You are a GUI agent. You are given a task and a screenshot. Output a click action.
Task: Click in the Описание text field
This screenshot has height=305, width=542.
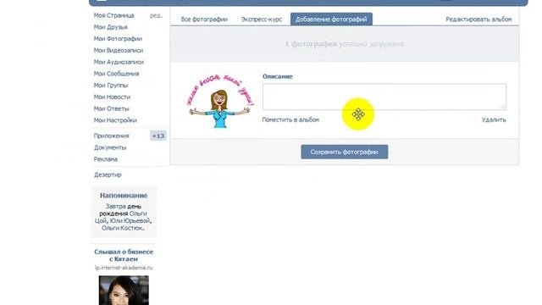pyautogui.click(x=384, y=97)
